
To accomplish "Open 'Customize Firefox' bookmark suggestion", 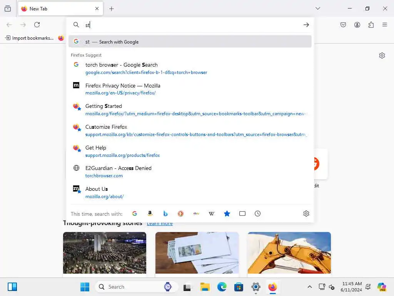I will (x=190, y=130).
